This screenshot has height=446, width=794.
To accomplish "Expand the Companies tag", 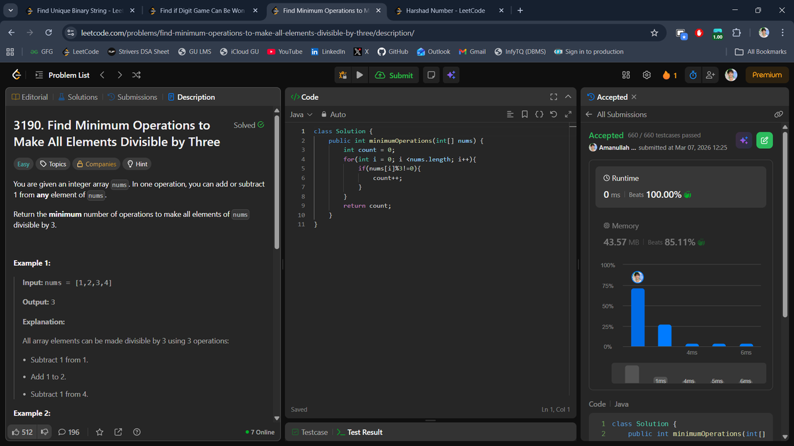I will 97,164.
